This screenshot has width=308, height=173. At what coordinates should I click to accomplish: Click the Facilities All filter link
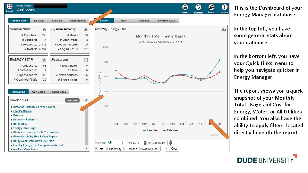tap(110, 143)
